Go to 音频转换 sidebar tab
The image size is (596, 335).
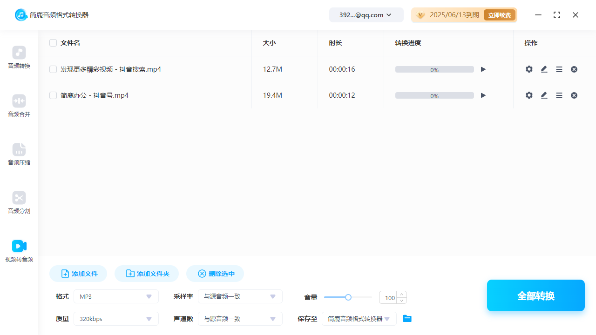pos(19,57)
